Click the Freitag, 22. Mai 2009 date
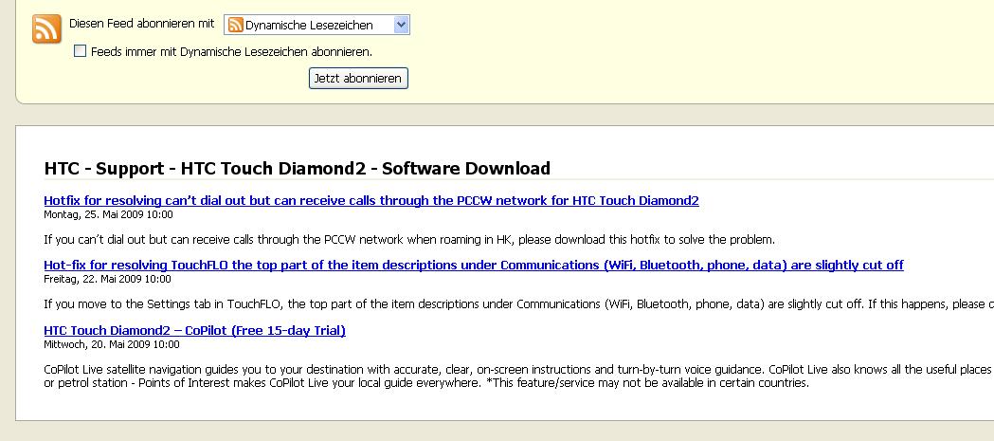Image resolution: width=994 pixels, height=441 pixels. pos(107,279)
